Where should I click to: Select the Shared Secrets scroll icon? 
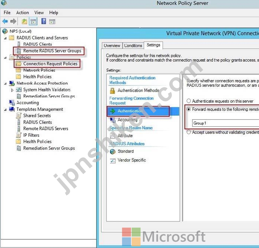coord(19,116)
